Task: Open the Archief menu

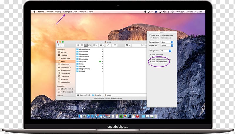Action: point(50,12)
